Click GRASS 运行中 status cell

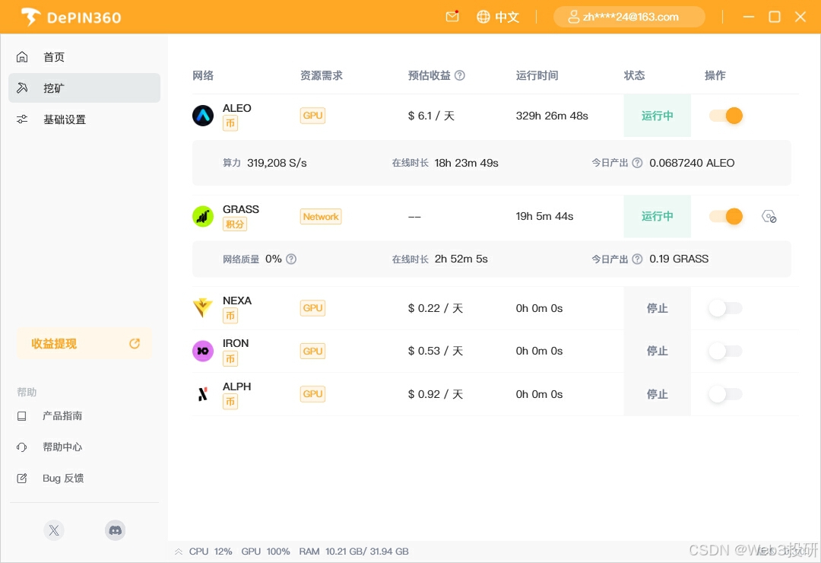[x=657, y=216]
